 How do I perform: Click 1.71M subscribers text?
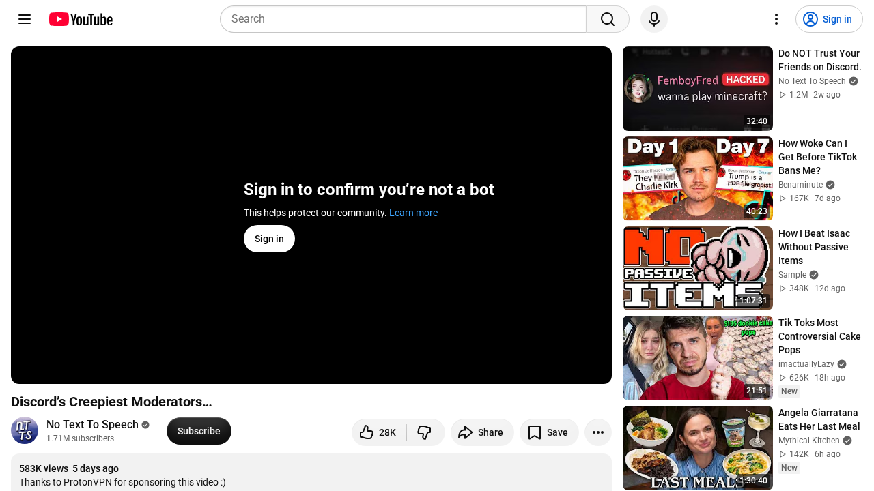tap(80, 438)
